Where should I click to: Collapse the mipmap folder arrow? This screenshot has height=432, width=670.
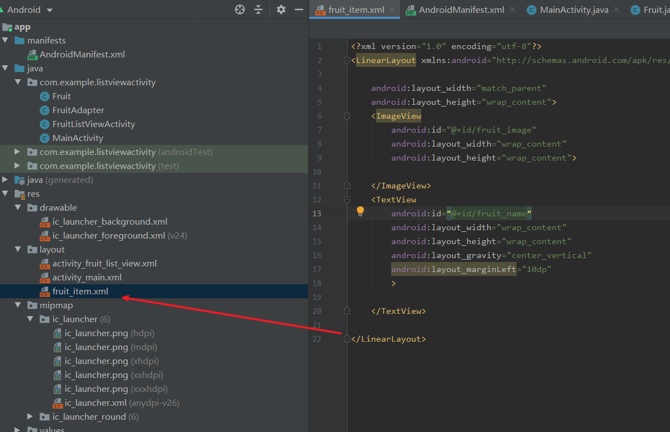click(x=18, y=305)
